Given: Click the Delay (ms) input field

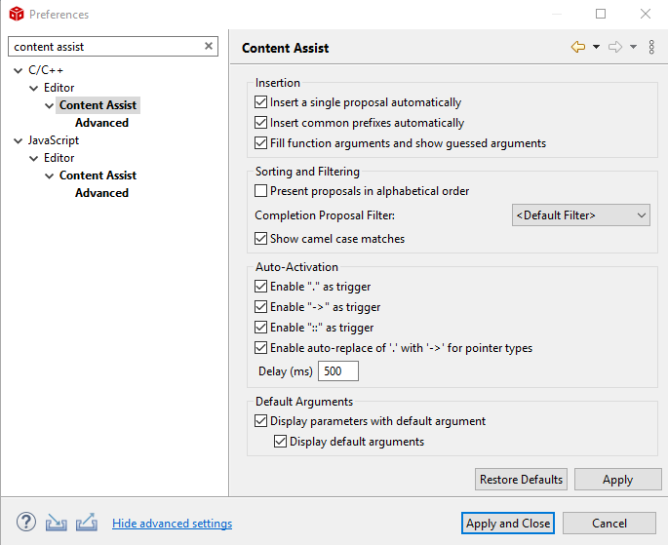Looking at the screenshot, I should pos(338,371).
